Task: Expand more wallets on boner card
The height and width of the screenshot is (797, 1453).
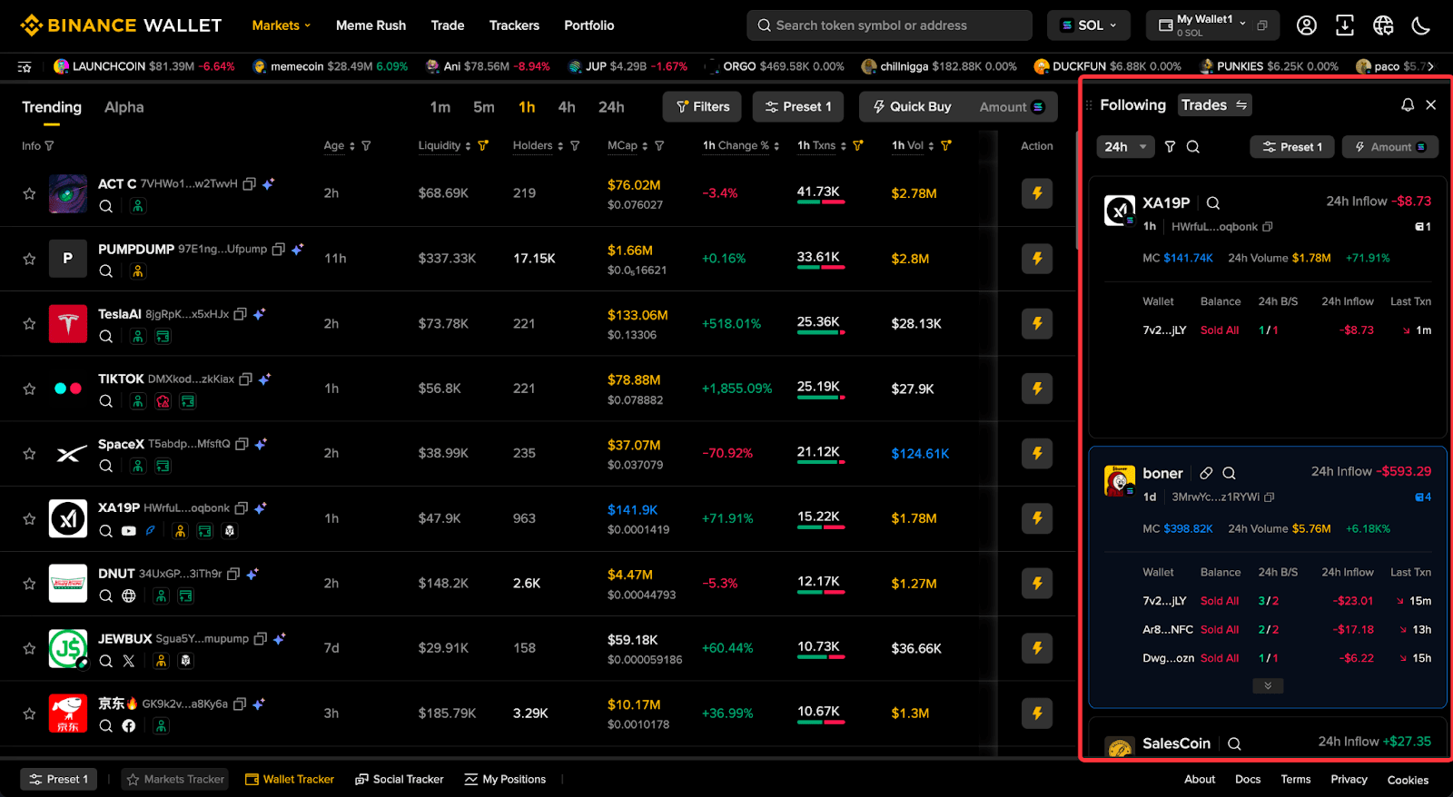Action: (x=1268, y=685)
